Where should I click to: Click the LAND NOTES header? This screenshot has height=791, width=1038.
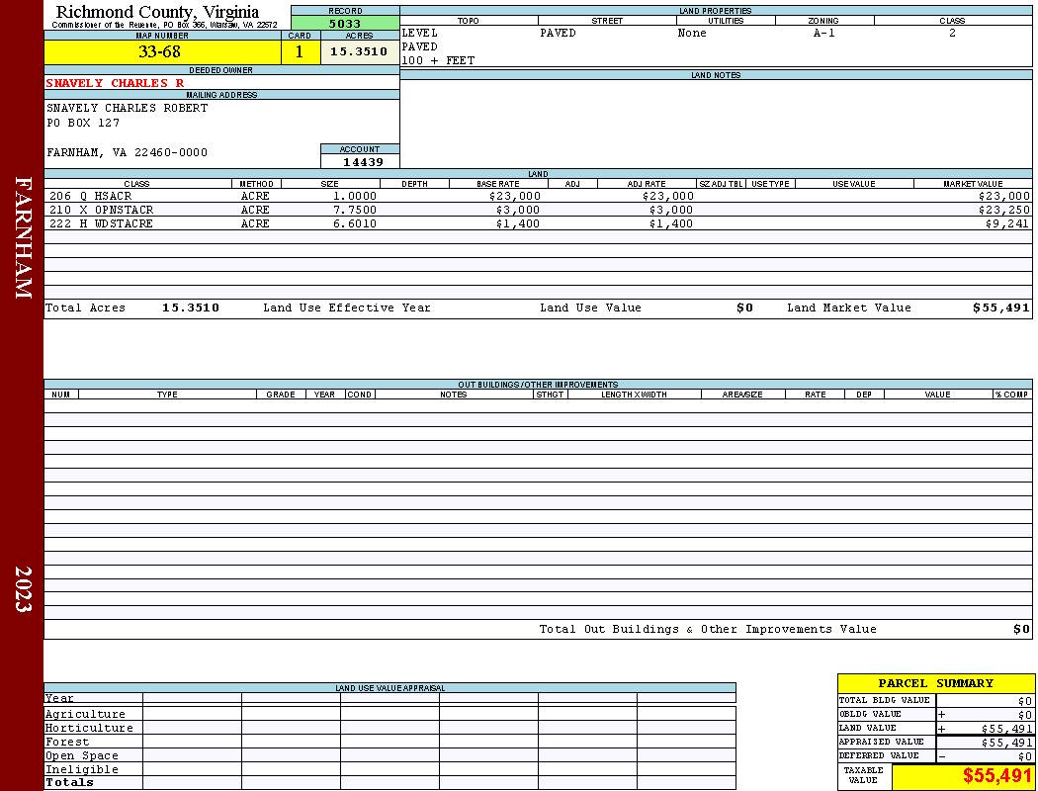point(716,75)
